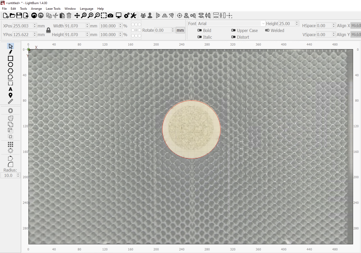Create a new project file

(x=6, y=16)
